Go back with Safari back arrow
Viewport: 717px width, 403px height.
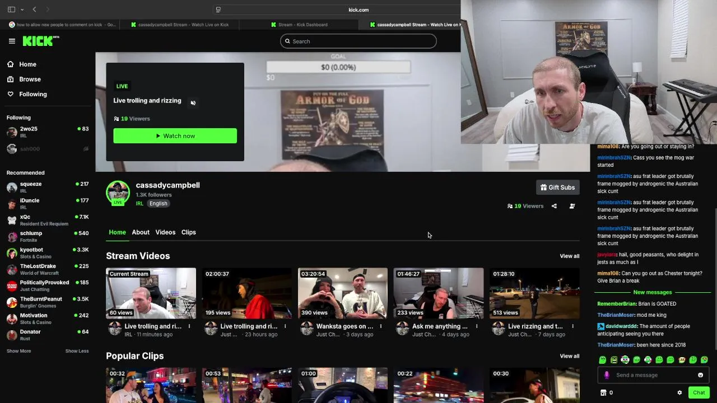(34, 10)
